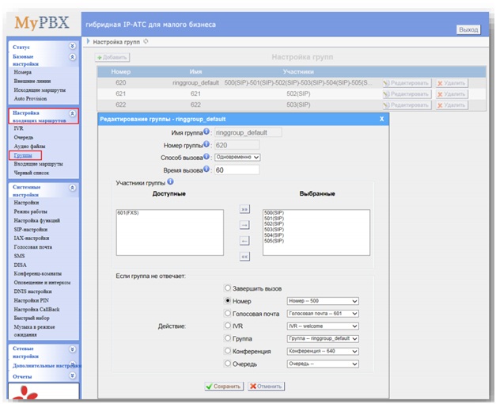This screenshot has width=496, height=404.
Task: Click the Выход button
Action: point(468,29)
